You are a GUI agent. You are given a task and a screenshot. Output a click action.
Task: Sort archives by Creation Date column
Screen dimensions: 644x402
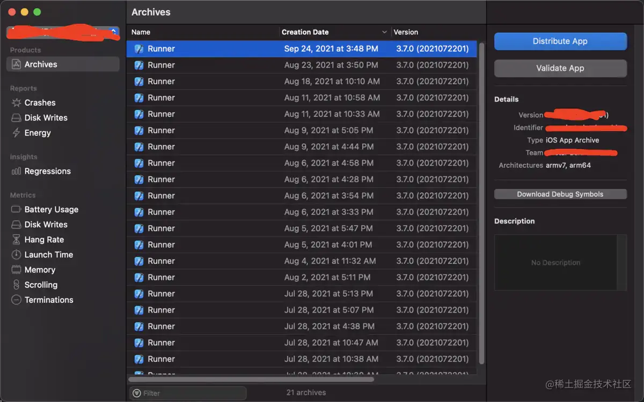tap(335, 32)
